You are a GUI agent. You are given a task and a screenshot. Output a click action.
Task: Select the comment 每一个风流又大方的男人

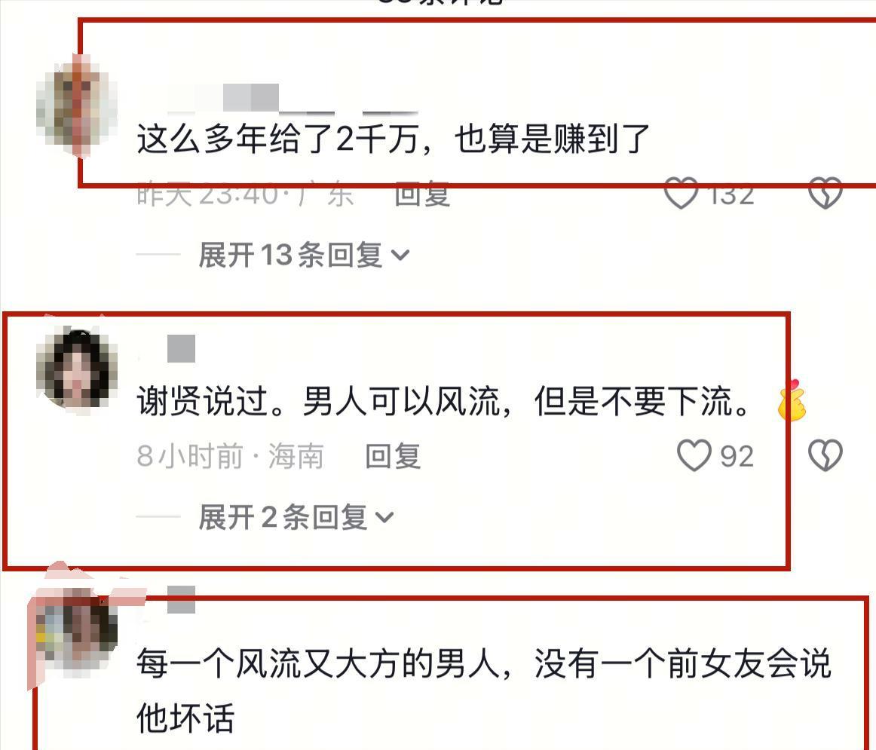(x=484, y=690)
